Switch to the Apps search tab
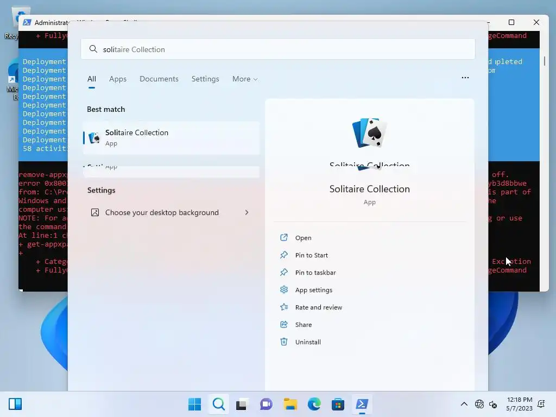Screen dimensions: 556x417 [x=118, y=79]
